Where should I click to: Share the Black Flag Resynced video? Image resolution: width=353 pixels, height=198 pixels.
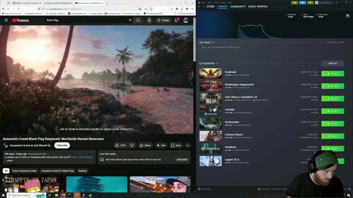145,145
